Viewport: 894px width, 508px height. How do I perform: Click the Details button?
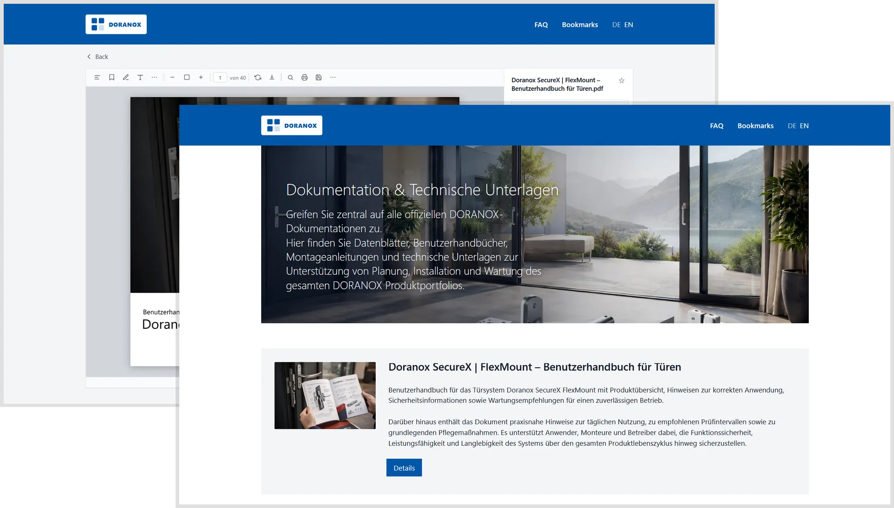404,468
